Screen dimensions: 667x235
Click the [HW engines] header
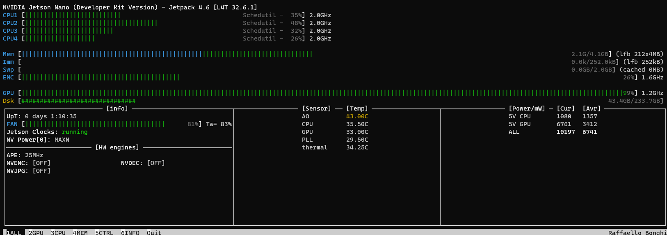coord(117,147)
